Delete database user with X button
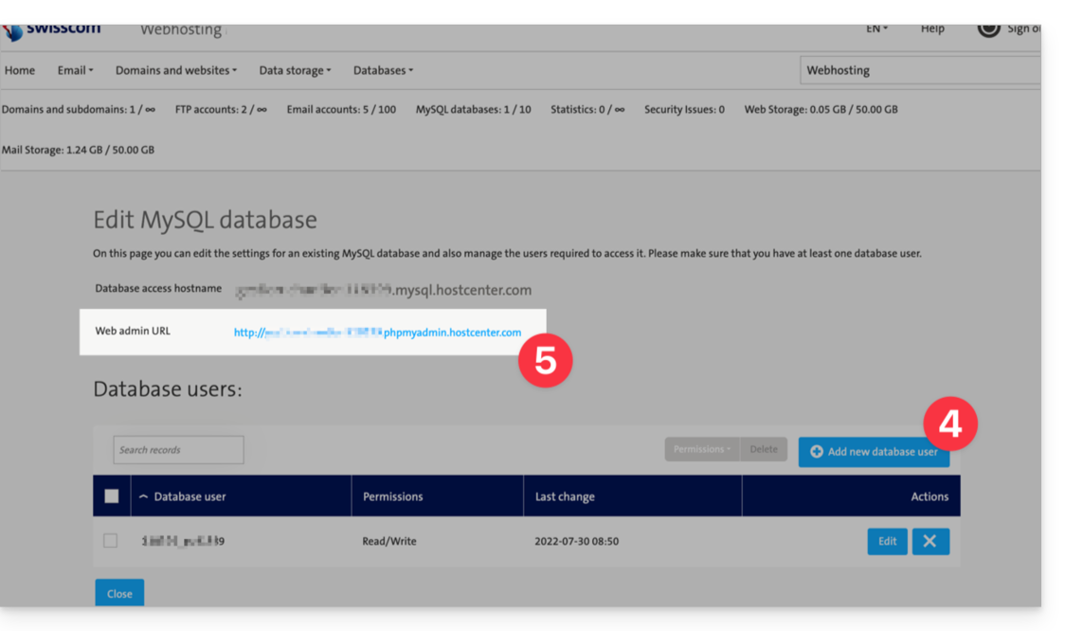This screenshot has width=1065, height=631. point(930,541)
